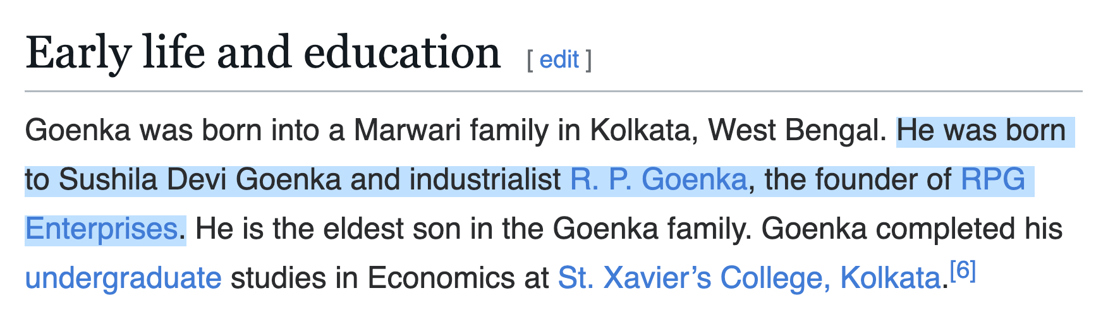
Task: Jump to citation reference 6
Action: point(963,270)
